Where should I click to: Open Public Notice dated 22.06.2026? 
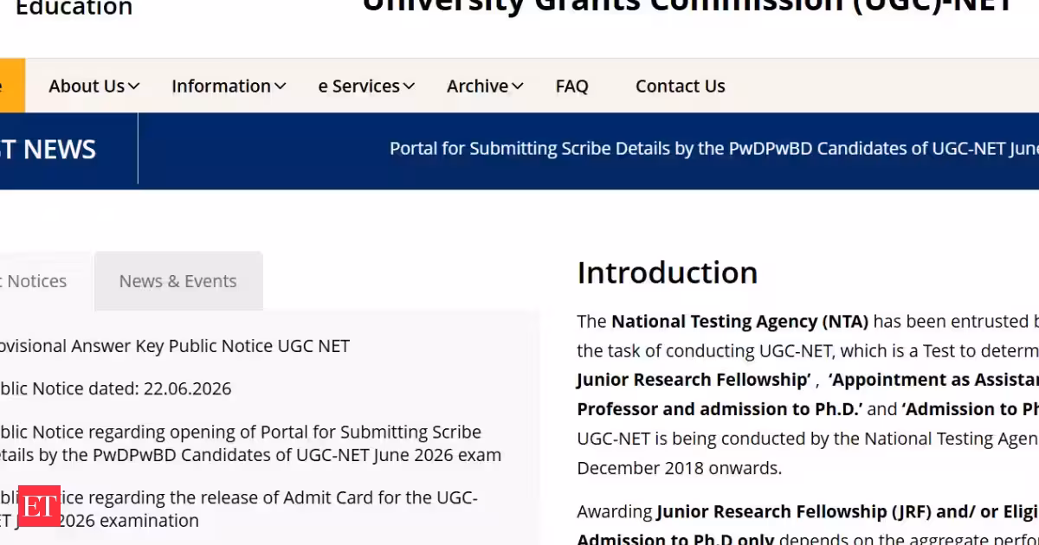[x=115, y=388]
